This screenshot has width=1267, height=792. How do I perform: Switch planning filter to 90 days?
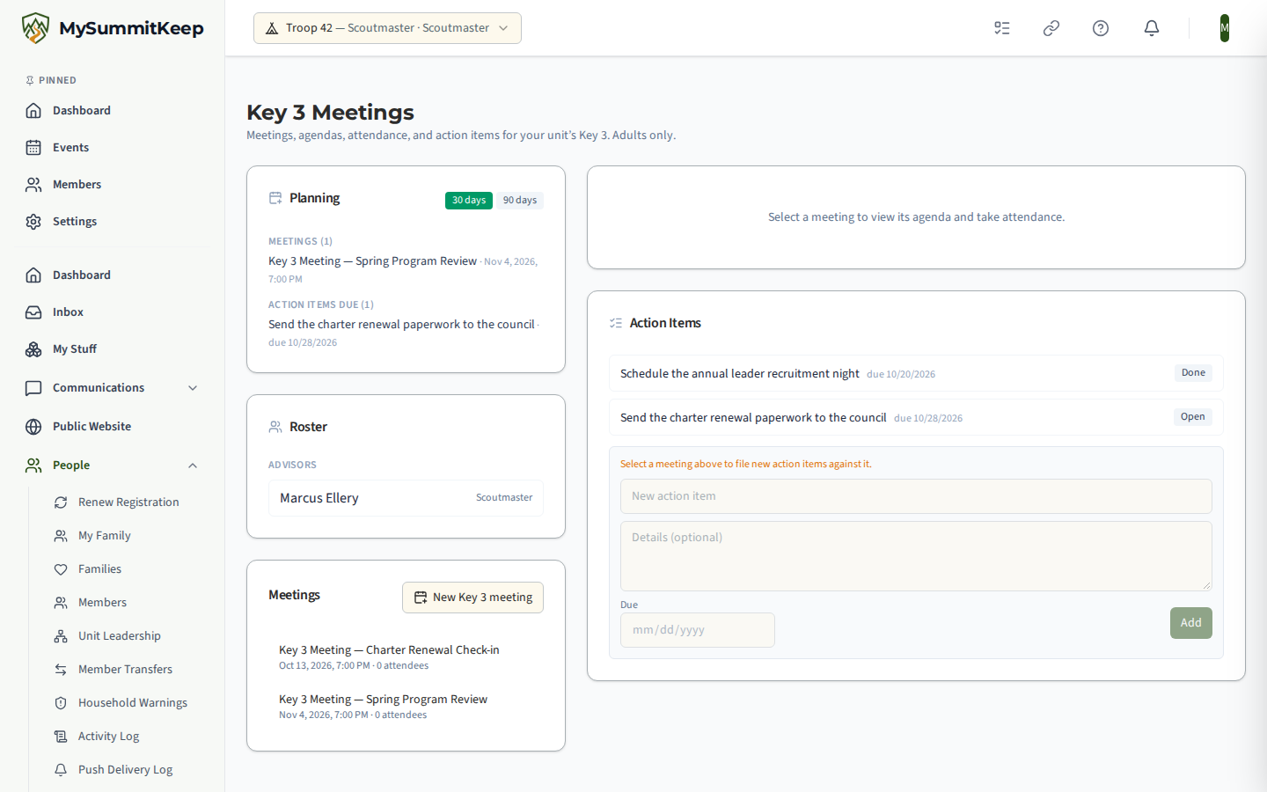click(x=520, y=201)
